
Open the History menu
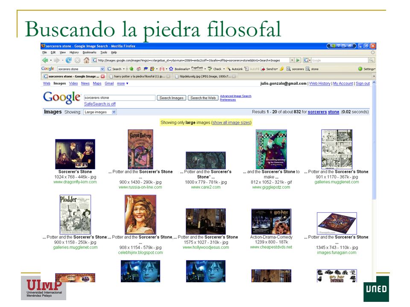pos(74,52)
